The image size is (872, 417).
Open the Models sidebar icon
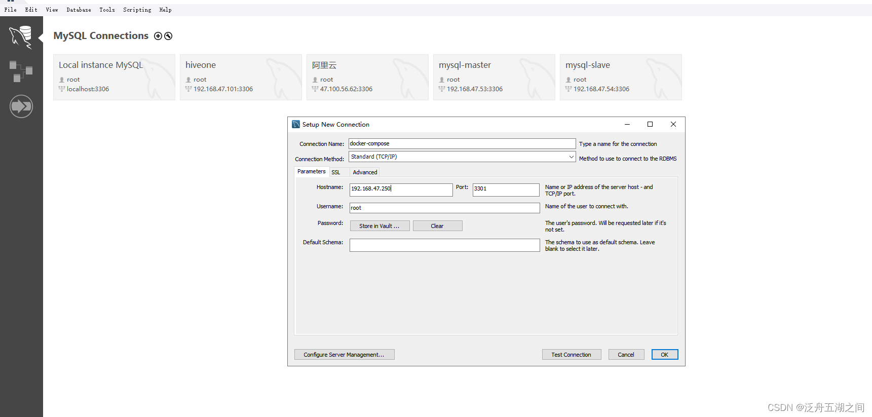pos(21,71)
